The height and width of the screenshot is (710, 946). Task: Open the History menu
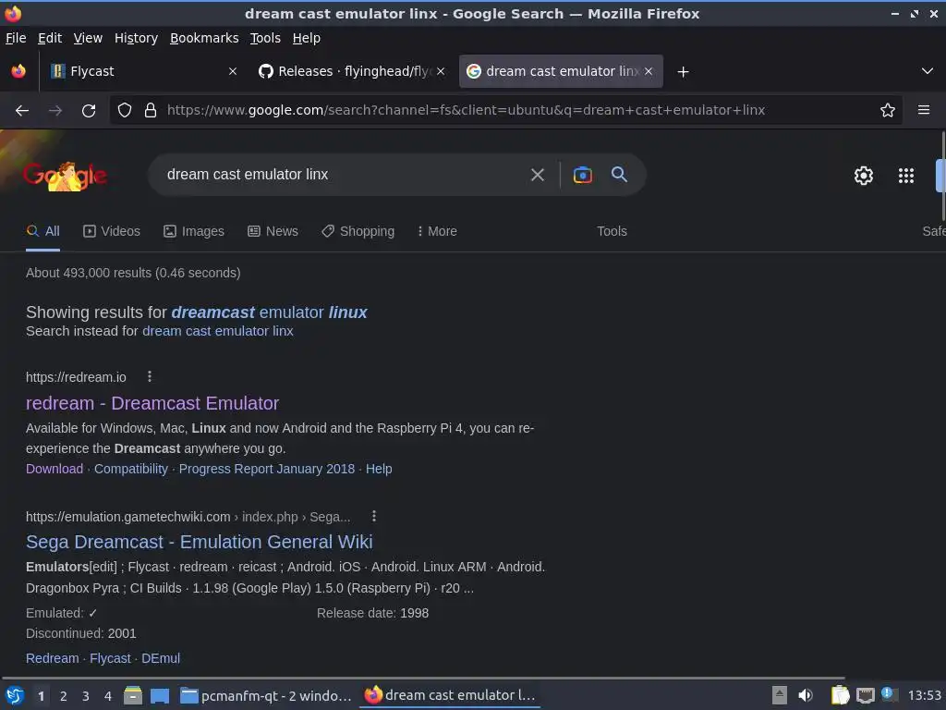pos(136,38)
